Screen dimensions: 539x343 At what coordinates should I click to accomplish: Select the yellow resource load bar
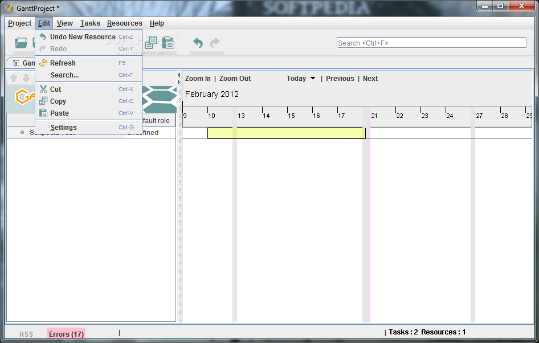287,133
